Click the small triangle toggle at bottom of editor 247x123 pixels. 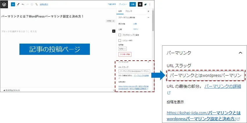click(x=114, y=90)
